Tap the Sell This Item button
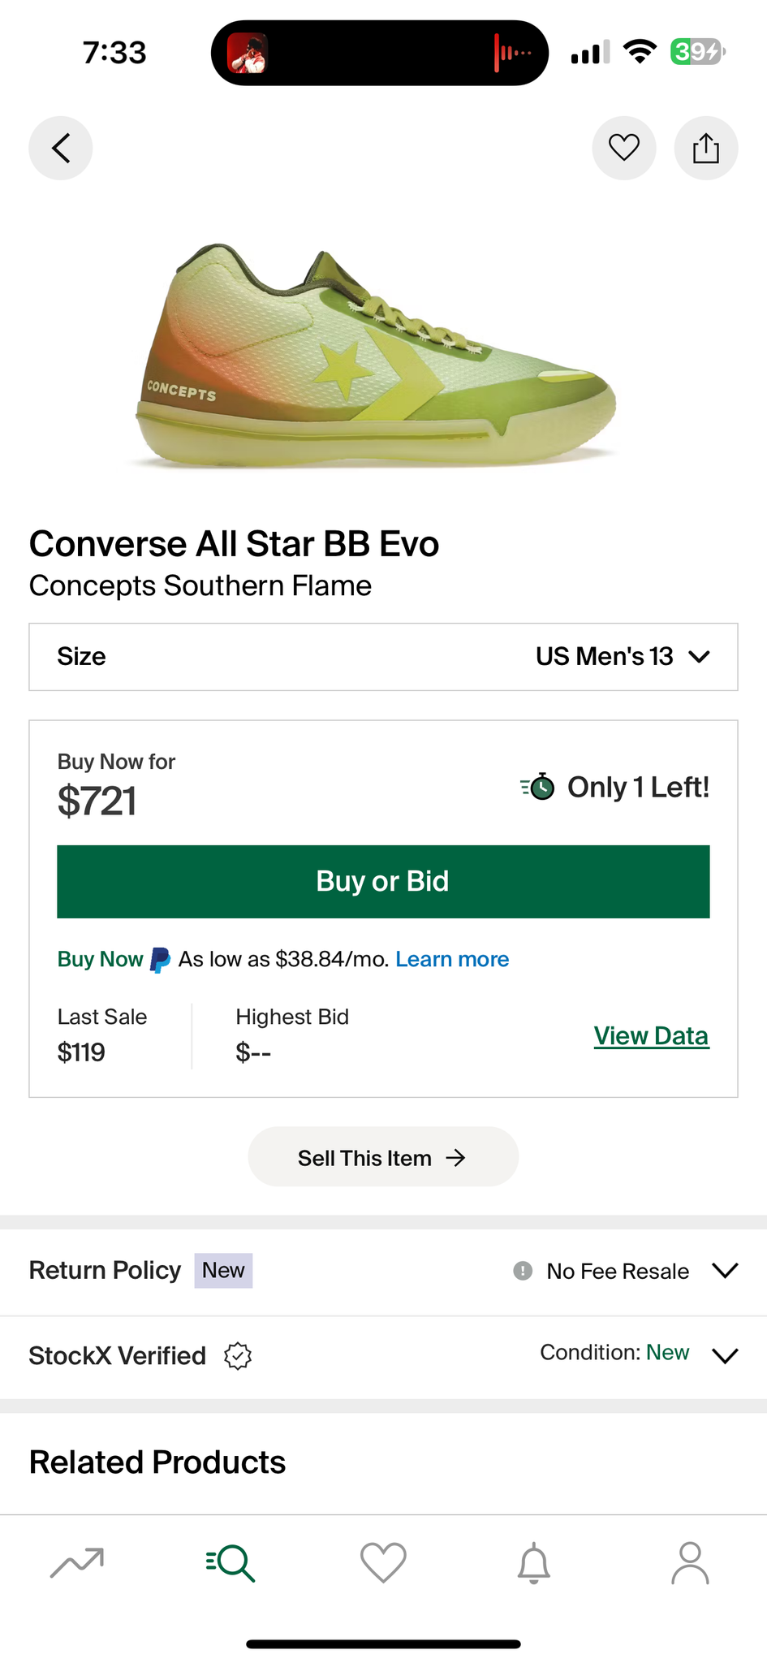 (x=383, y=1157)
